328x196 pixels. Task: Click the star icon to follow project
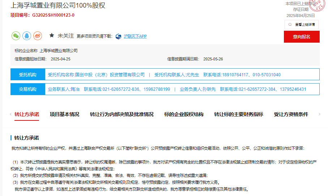tap(52, 36)
